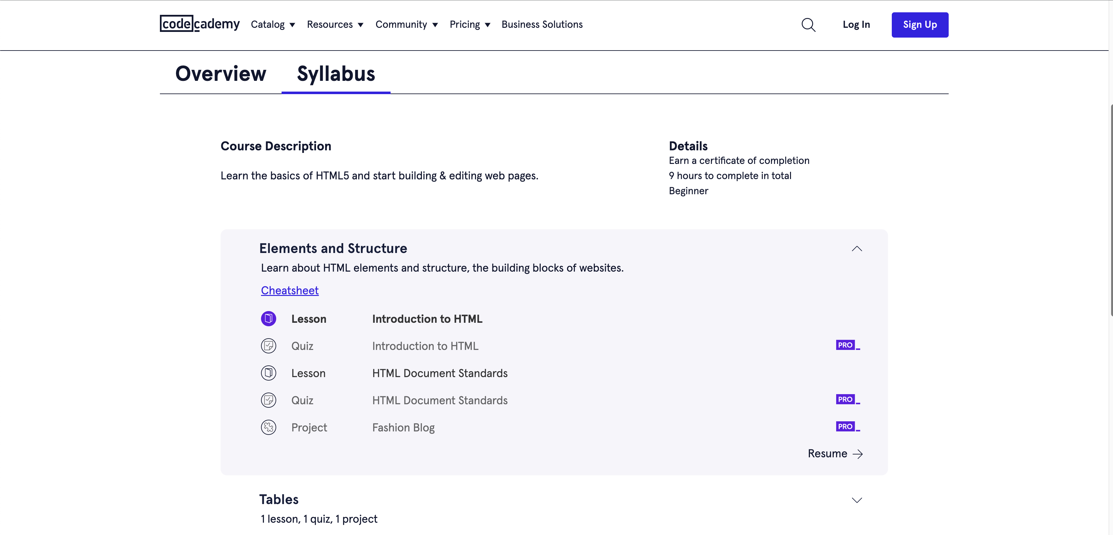
Task: Click the search magnifier icon
Action: (x=808, y=25)
